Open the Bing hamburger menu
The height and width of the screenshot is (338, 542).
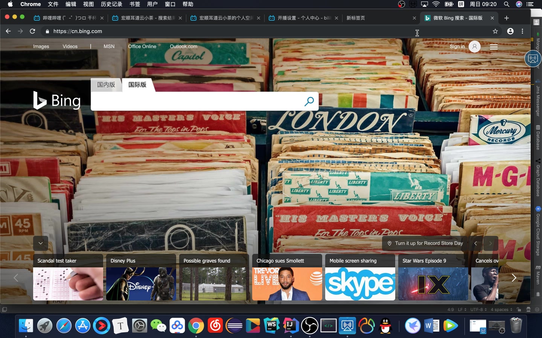click(494, 47)
